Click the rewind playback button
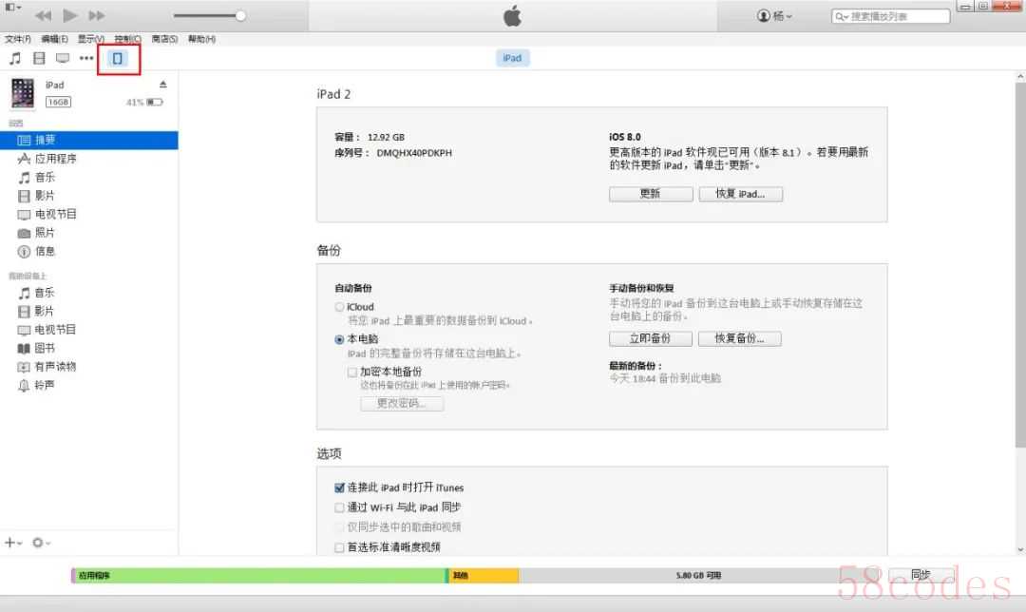 pos(43,16)
